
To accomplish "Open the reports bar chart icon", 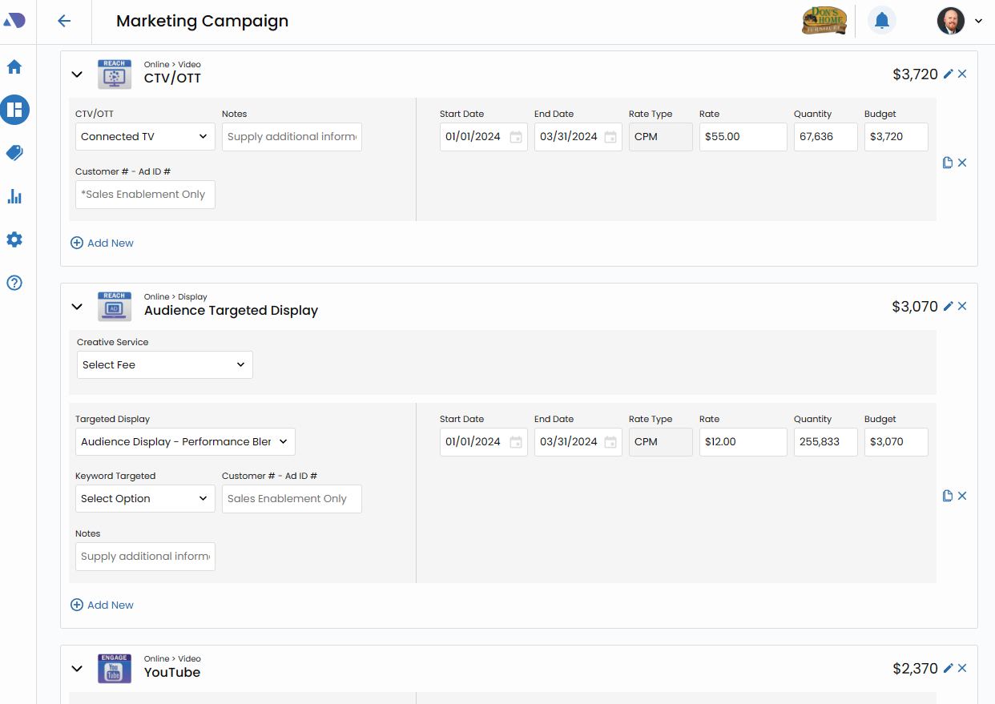I will (14, 196).
